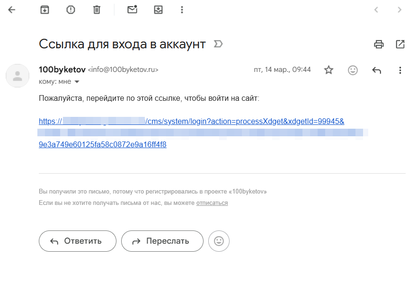Report the email as spam
This screenshot has height=291, width=417.
tap(70, 9)
